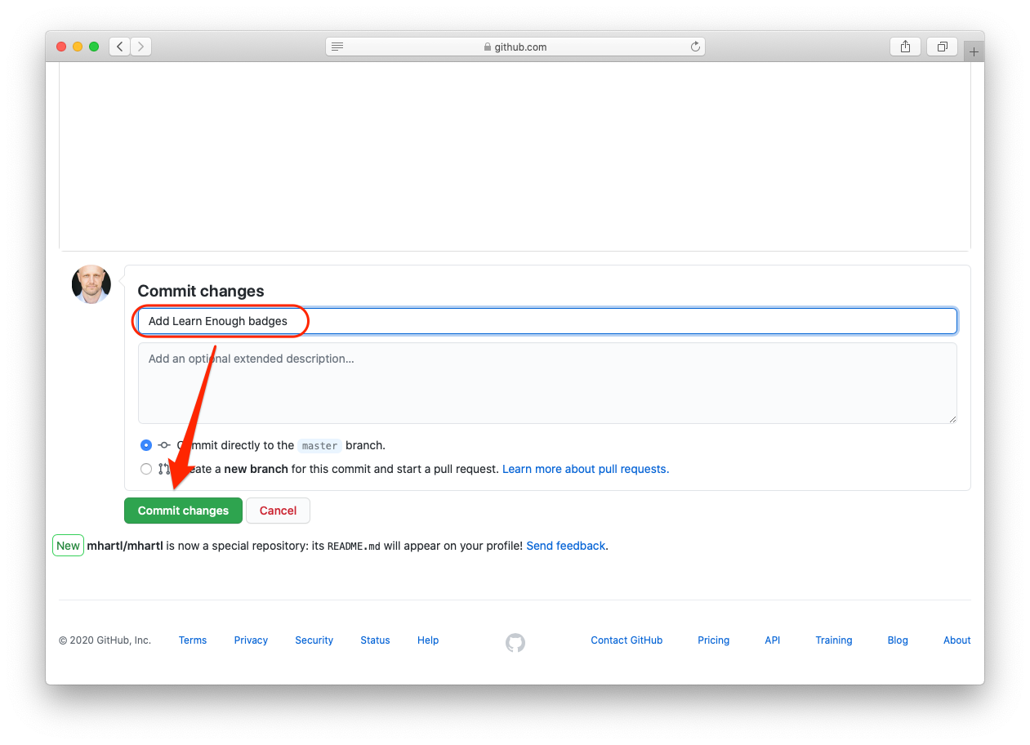Image resolution: width=1030 pixels, height=745 pixels.
Task: Click the Send feedback link
Action: (x=565, y=546)
